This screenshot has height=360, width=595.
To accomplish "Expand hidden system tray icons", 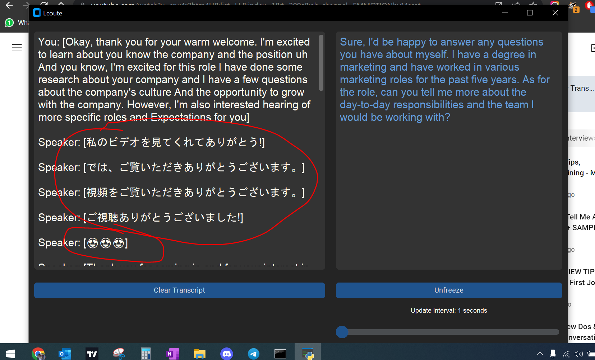I will pyautogui.click(x=539, y=353).
